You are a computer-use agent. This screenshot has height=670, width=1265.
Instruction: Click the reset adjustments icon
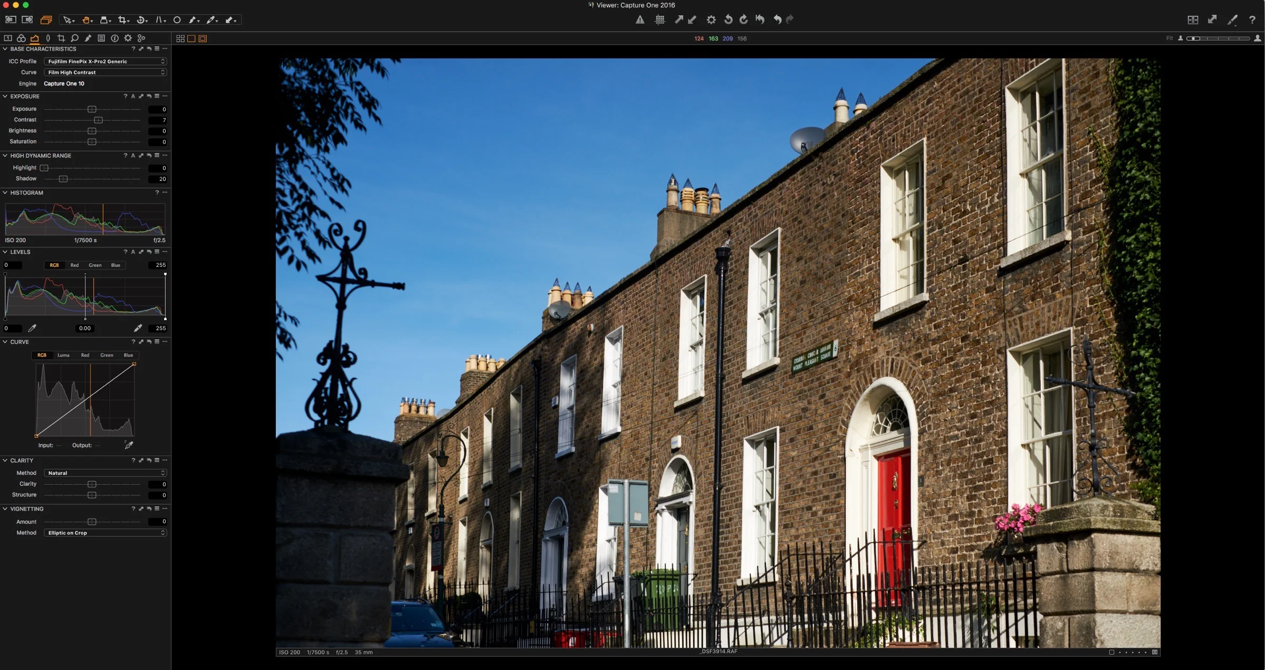pos(760,20)
